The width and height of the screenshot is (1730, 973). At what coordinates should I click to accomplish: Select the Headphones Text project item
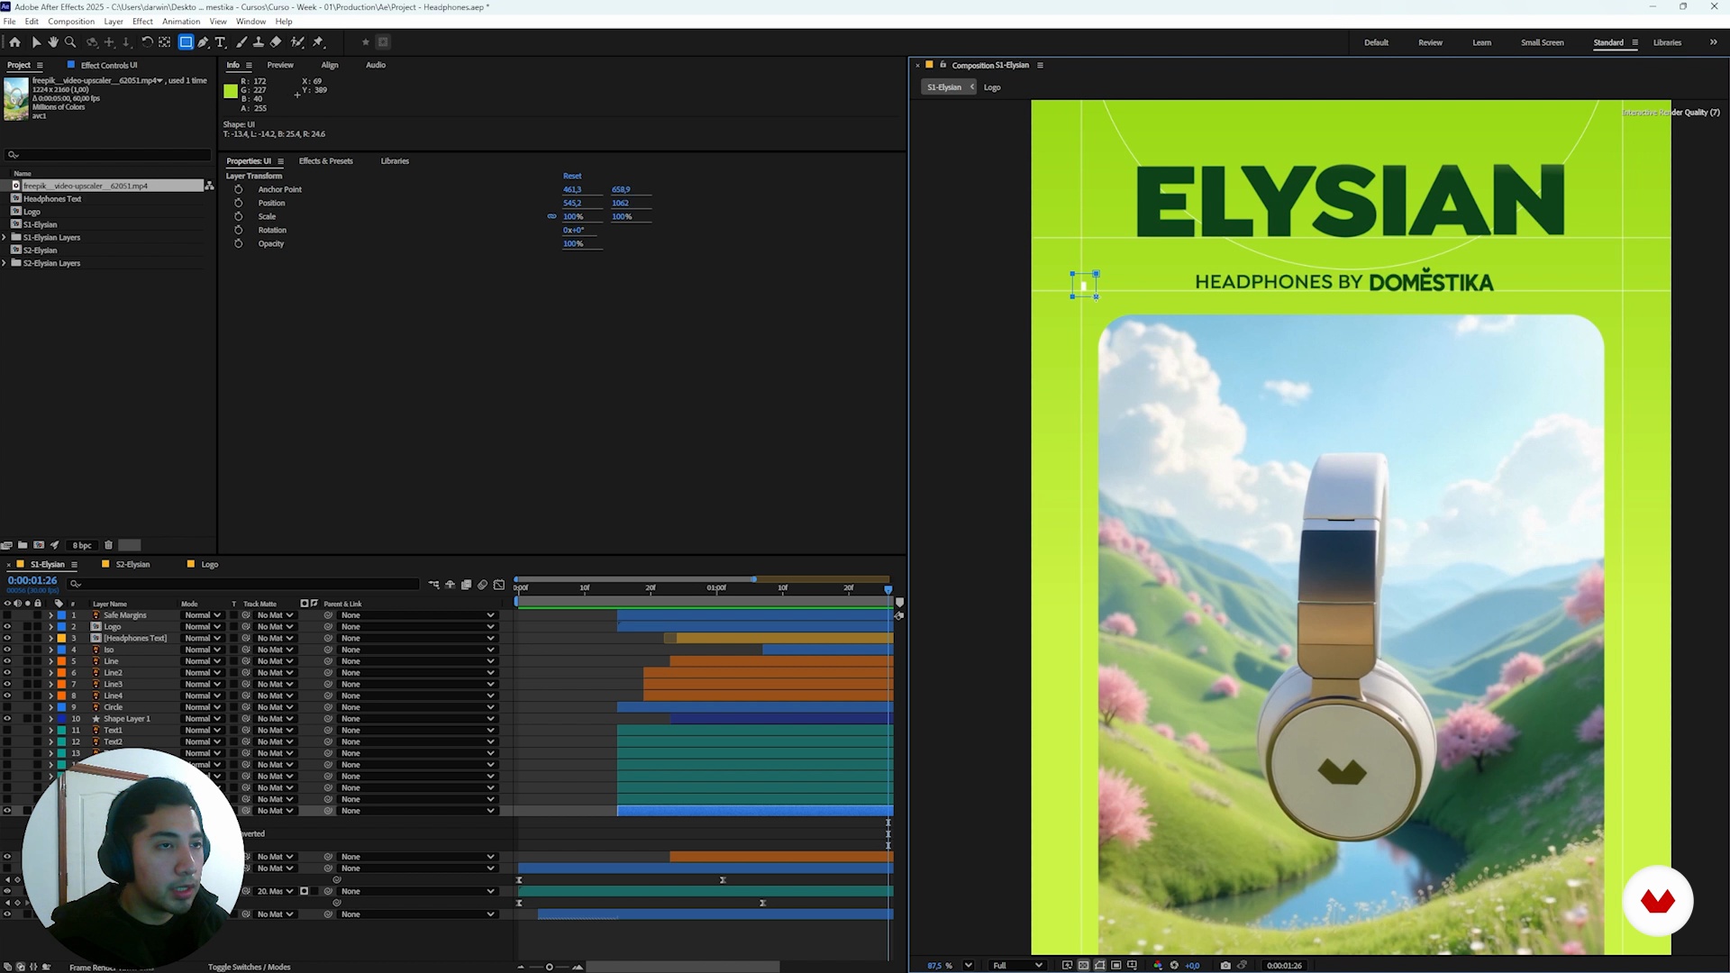(51, 199)
